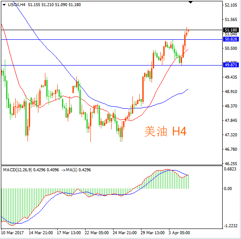Click the 49.871 blue price label
241x239 pixels.
point(231,65)
